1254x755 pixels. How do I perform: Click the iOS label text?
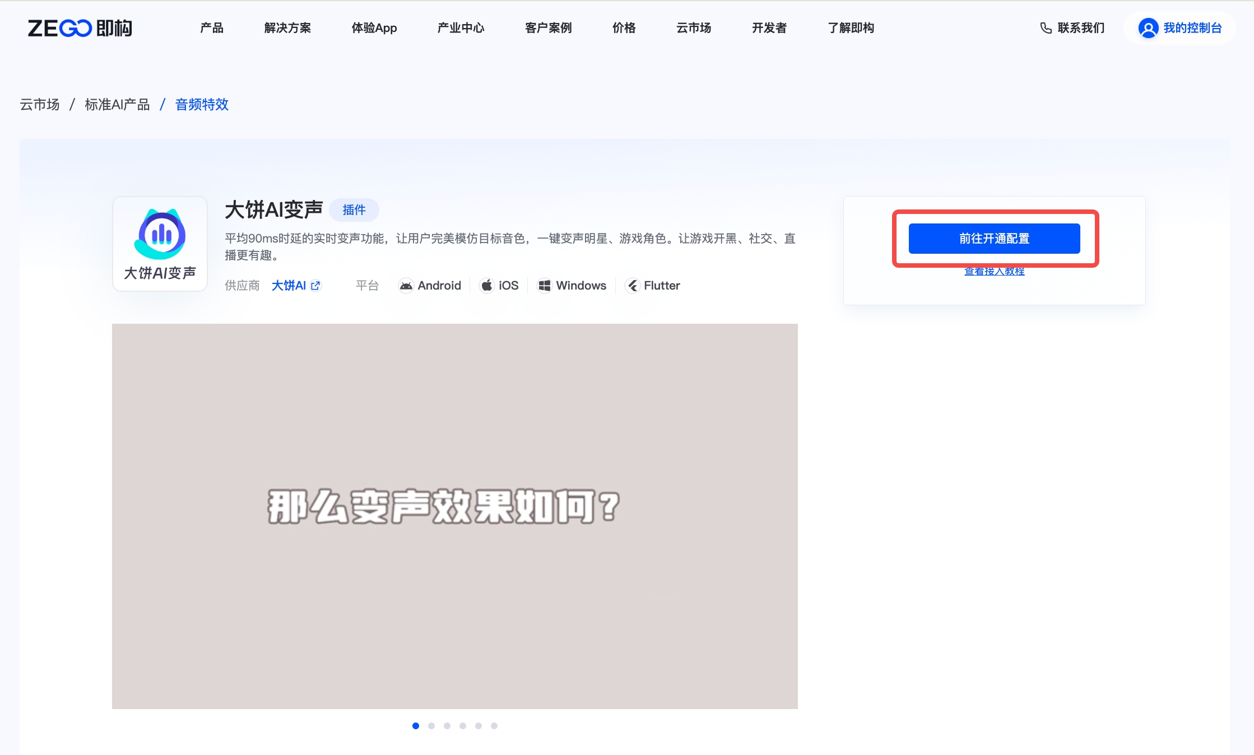click(509, 286)
